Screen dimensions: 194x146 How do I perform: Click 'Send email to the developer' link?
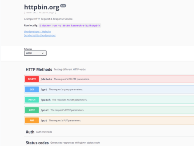(x=40, y=35)
